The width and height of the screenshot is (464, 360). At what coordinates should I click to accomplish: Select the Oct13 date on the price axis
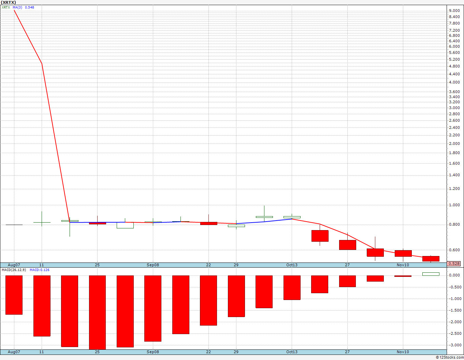[292, 265]
